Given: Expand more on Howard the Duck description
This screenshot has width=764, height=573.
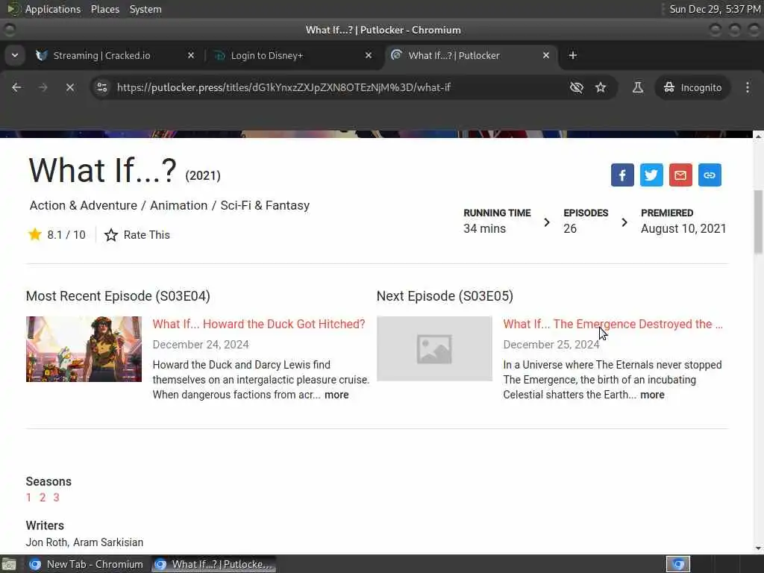Looking at the screenshot, I should tap(336, 395).
